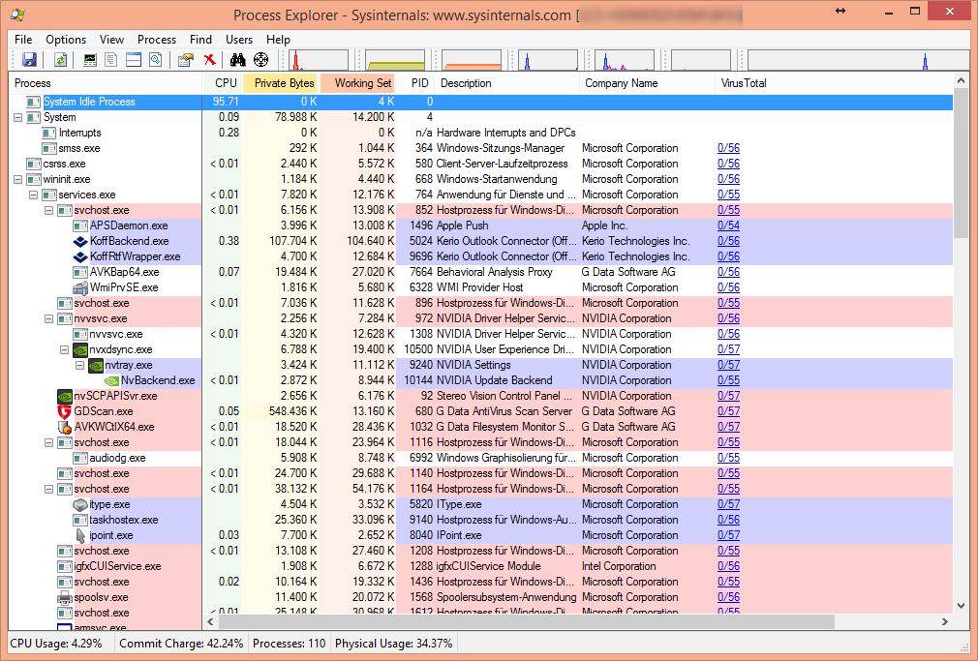
Task: Open the View menu
Action: click(x=111, y=40)
